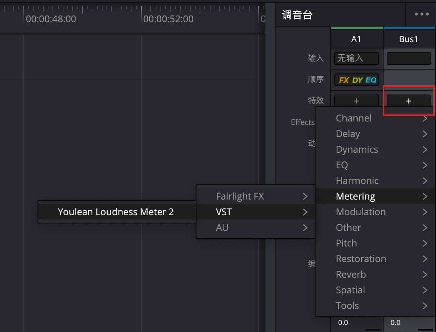436x332 pixels.
Task: Open the mixer three-dots options menu
Action: pyautogui.click(x=422, y=14)
